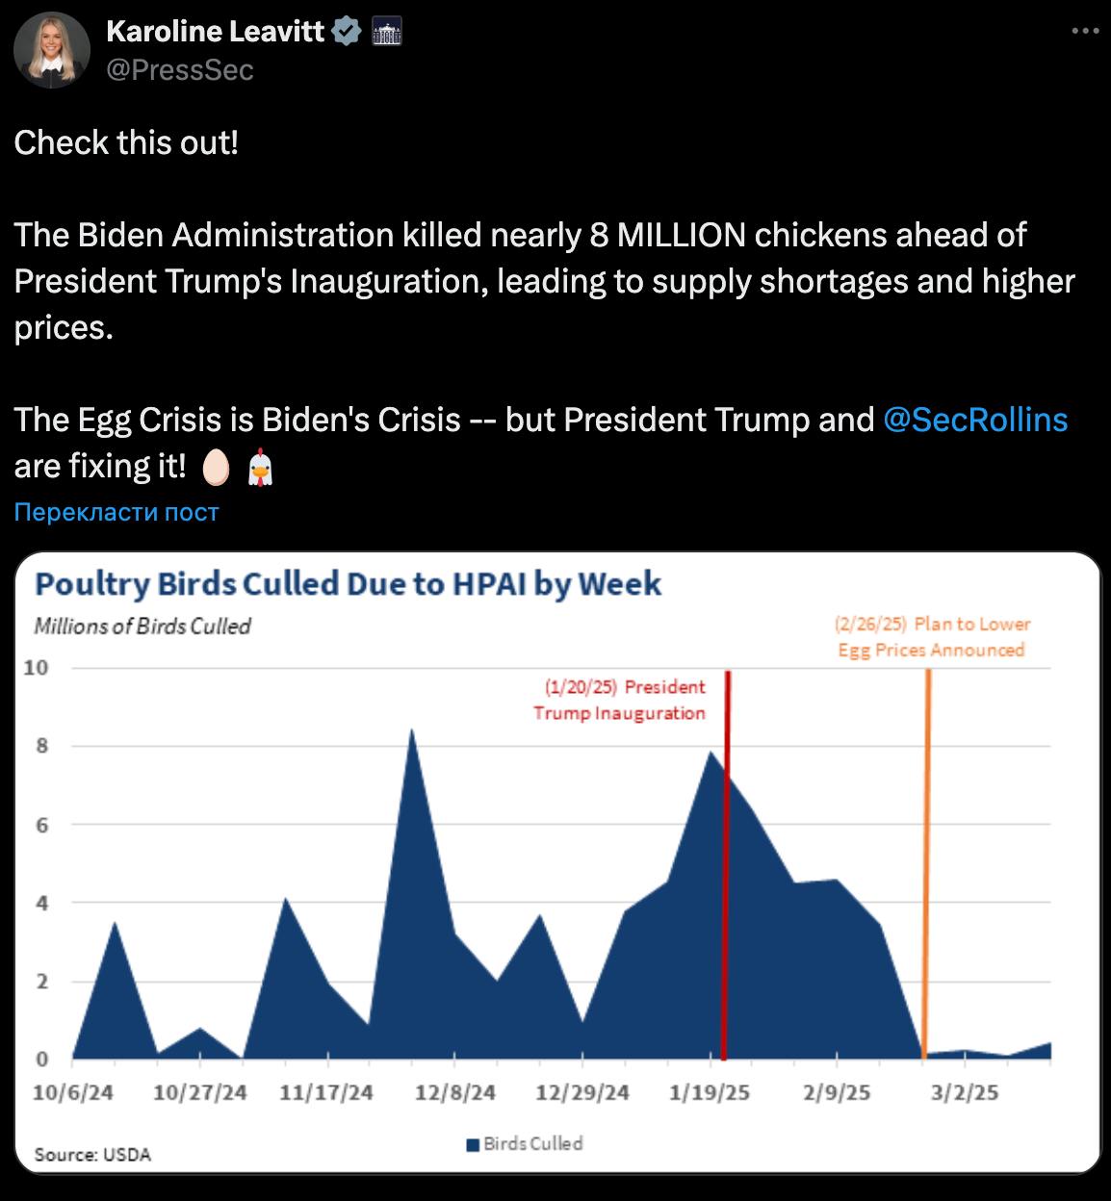
Task: Click the chart title Poultry Birds Culled
Action: (x=348, y=583)
